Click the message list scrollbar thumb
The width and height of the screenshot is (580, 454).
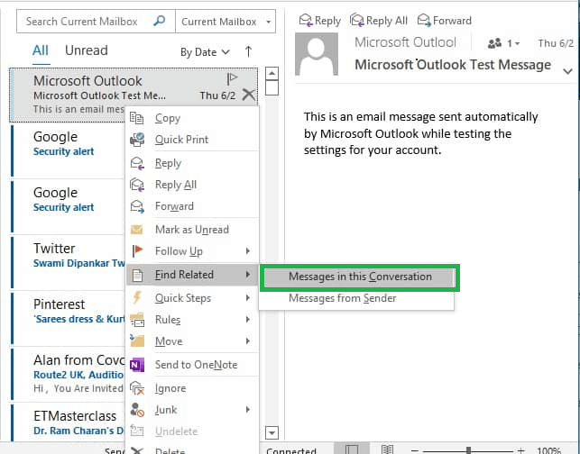click(272, 88)
